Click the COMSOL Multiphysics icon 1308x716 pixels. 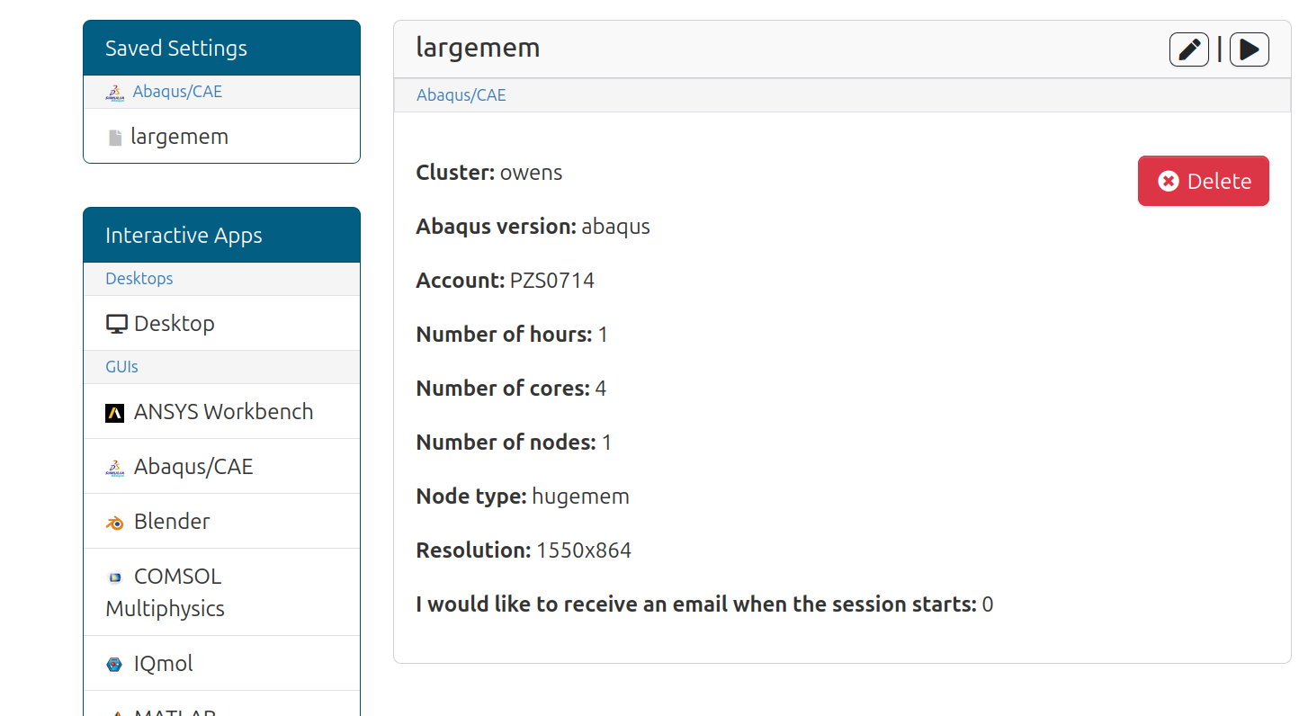coord(114,577)
